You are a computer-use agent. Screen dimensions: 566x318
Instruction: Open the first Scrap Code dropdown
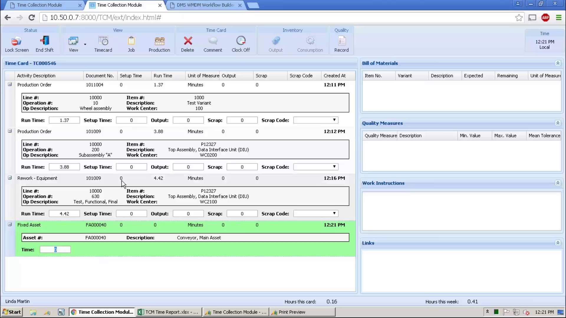coord(334,120)
